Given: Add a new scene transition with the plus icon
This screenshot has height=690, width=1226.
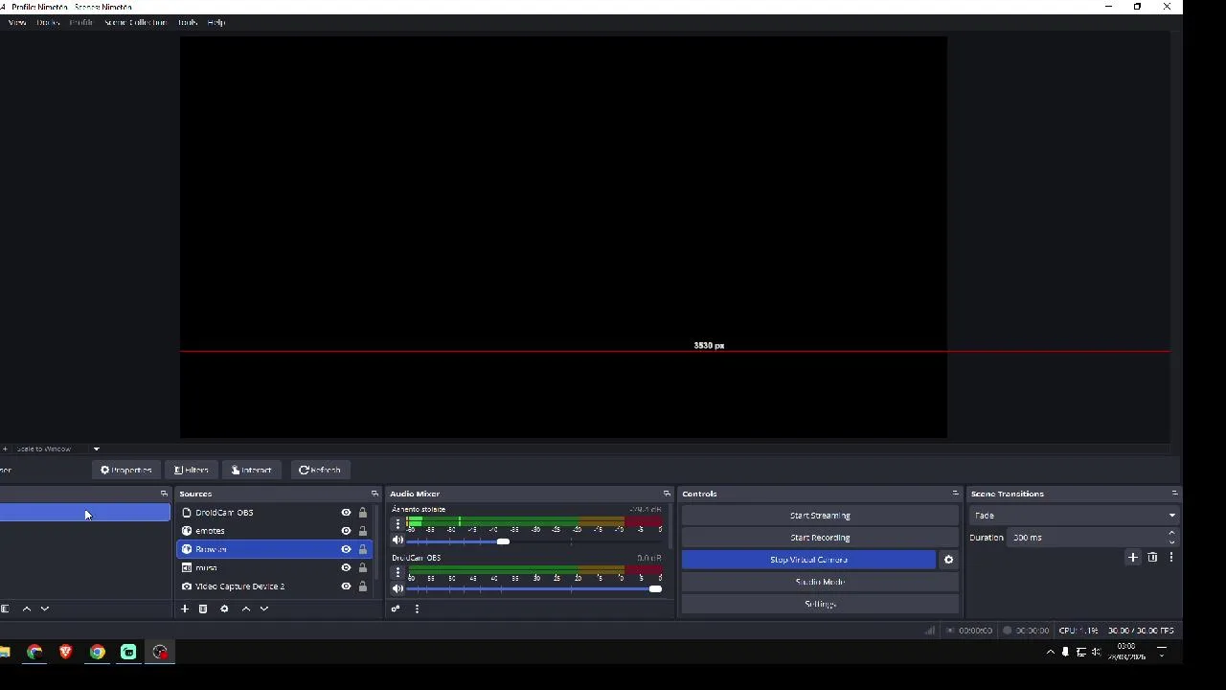Looking at the screenshot, I should tap(1133, 557).
